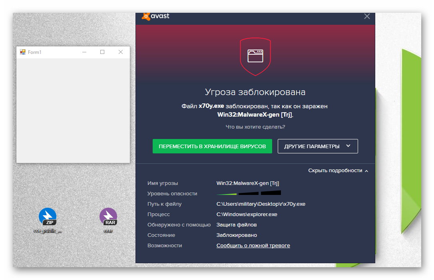The image size is (434, 280).
Task: Click bold x70y.exe filename in the message
Action: pos(211,106)
